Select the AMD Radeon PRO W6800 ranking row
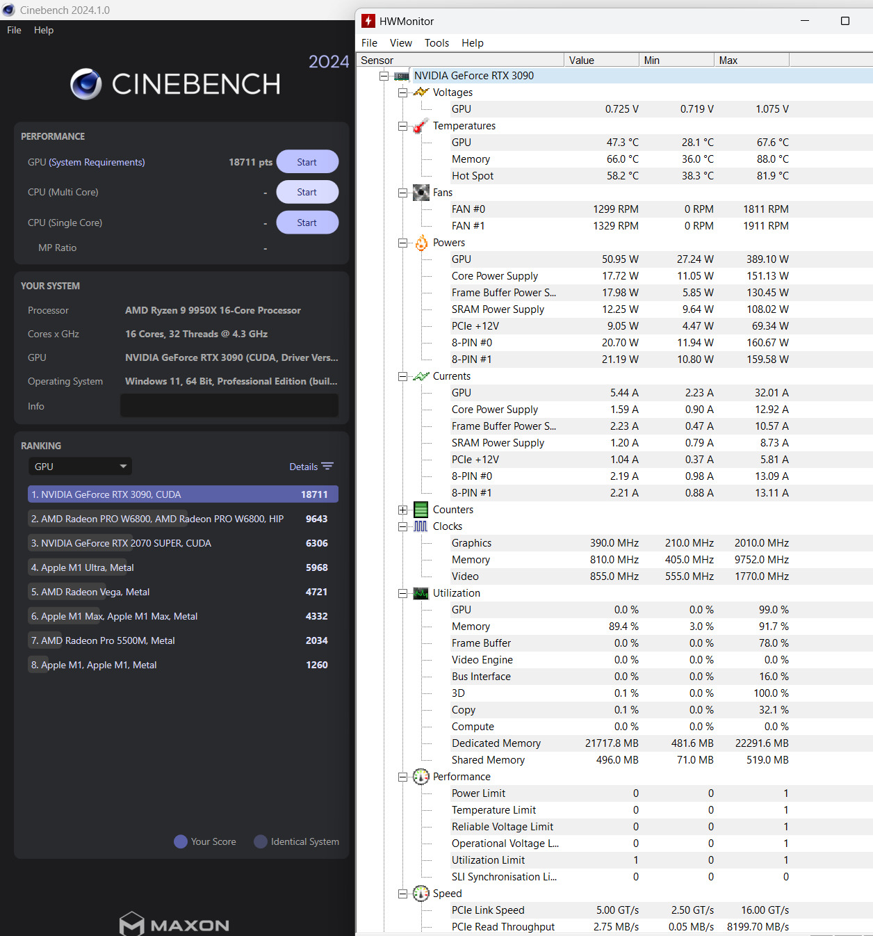 coord(183,519)
